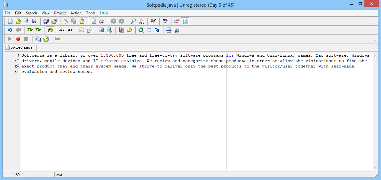Undo the last edit

point(10,30)
